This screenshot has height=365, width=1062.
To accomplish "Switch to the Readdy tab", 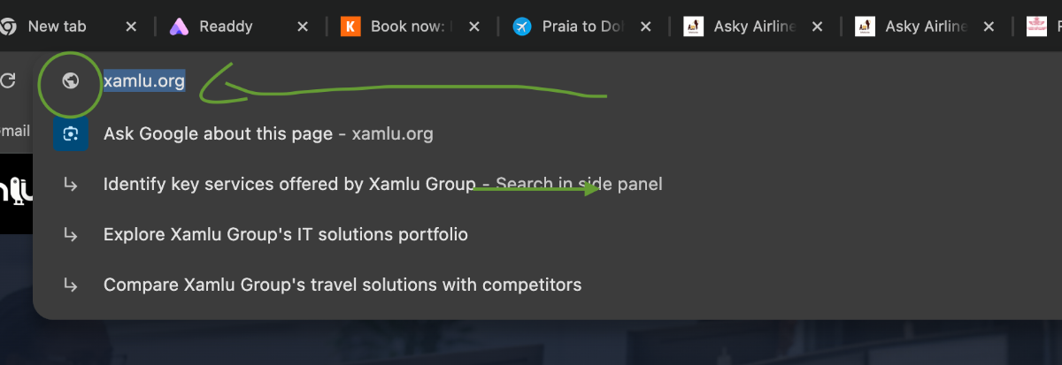I will pyautogui.click(x=226, y=27).
